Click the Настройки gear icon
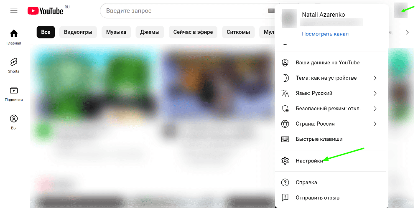 (285, 161)
